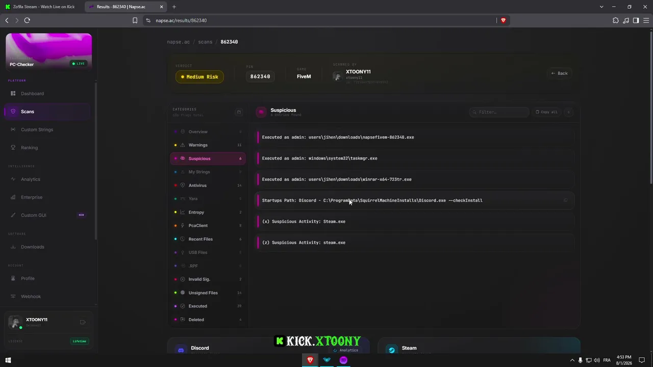Open the Invalid Sig. category
The width and height of the screenshot is (653, 367).
(208, 279)
